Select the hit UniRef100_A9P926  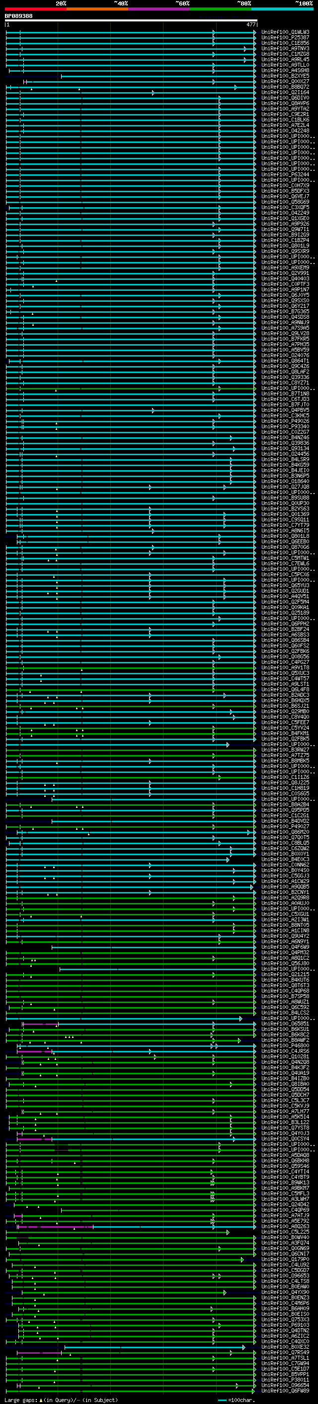coord(285,224)
